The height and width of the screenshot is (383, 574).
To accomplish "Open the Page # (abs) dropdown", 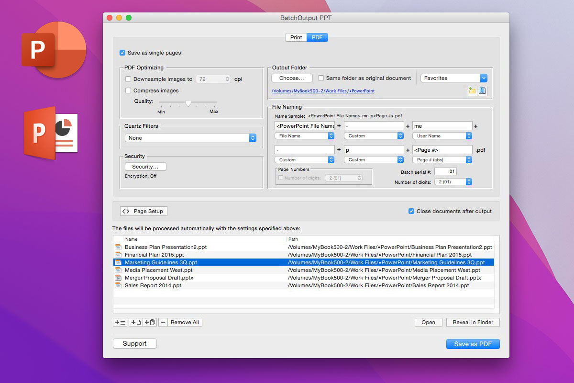I will coord(442,160).
